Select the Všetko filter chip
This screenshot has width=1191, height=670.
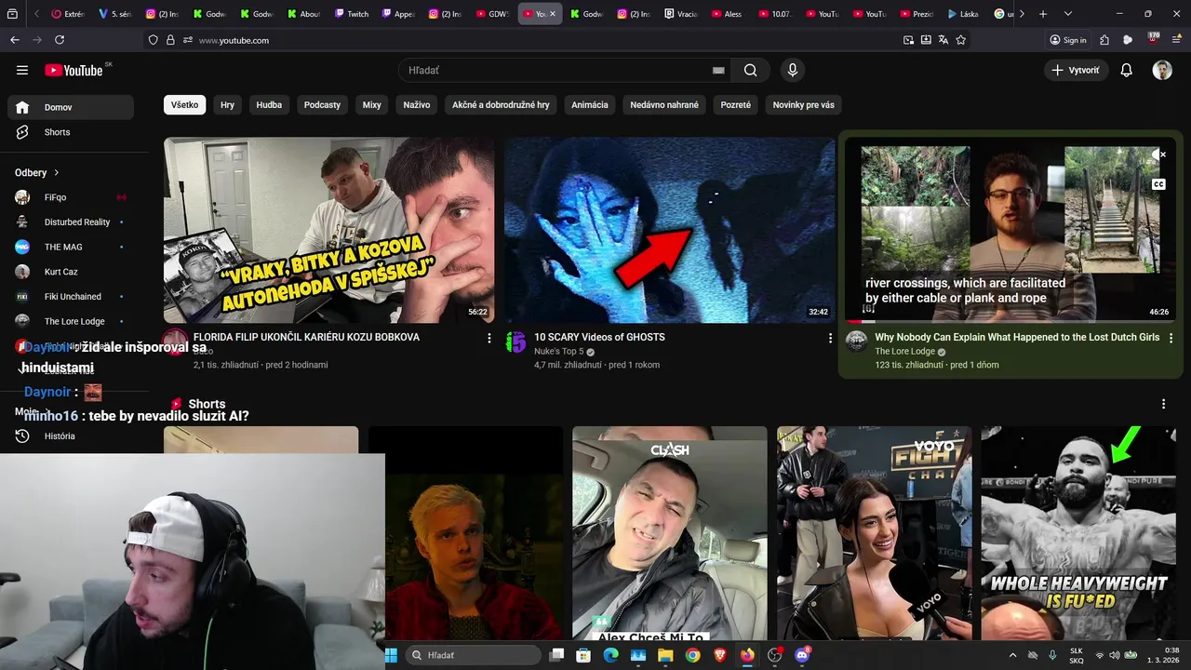[184, 105]
